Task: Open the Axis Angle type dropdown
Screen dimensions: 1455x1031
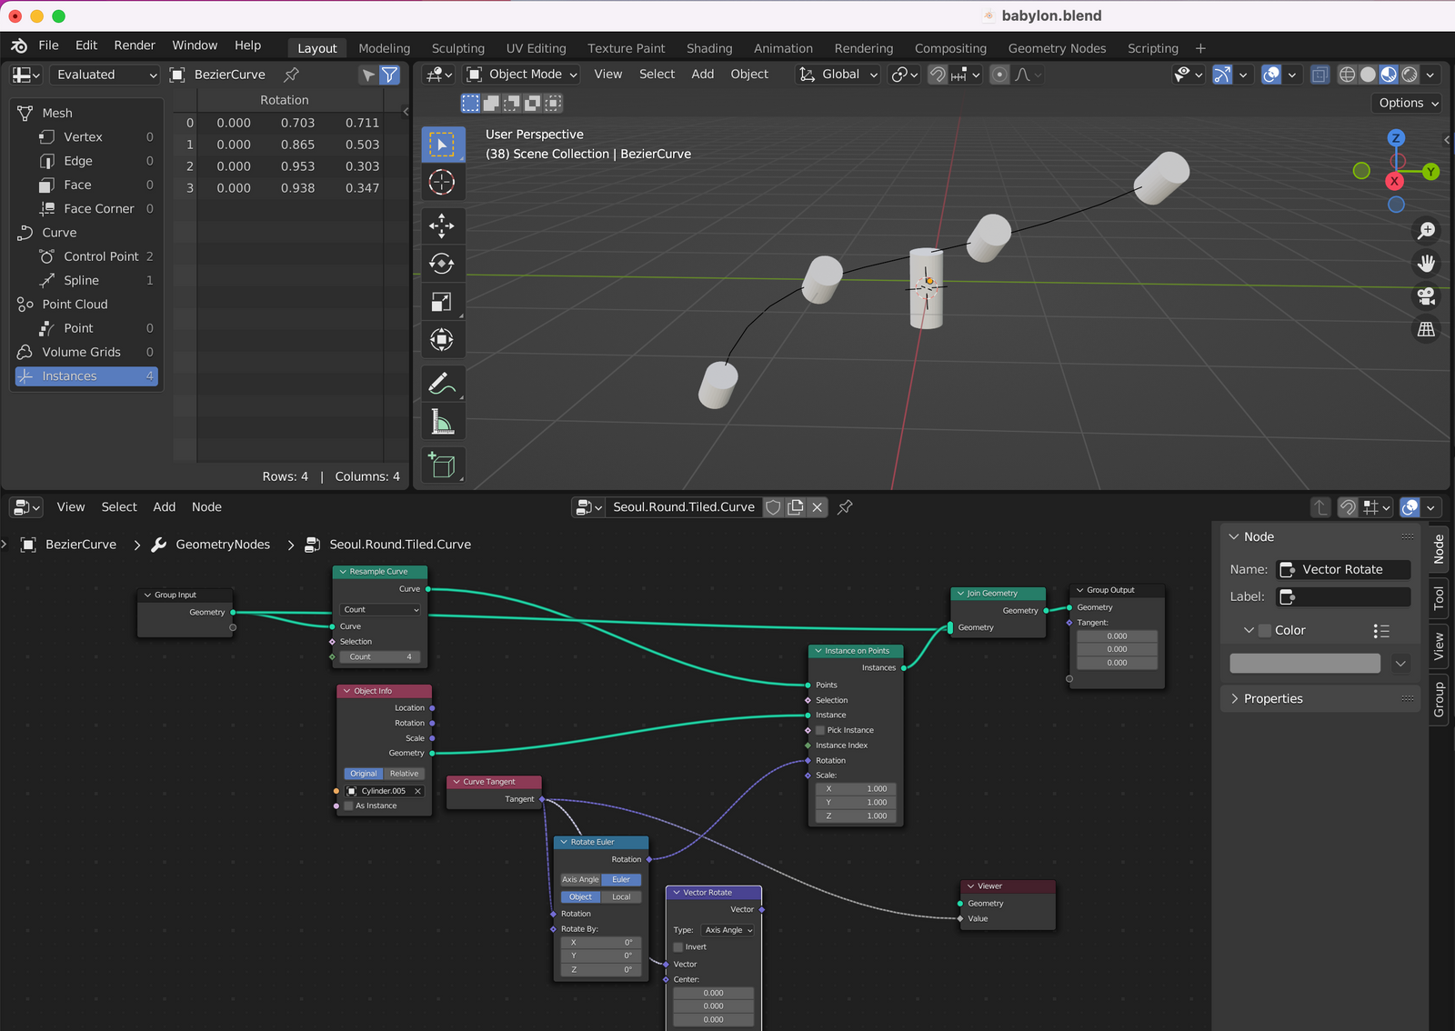Action: click(728, 930)
